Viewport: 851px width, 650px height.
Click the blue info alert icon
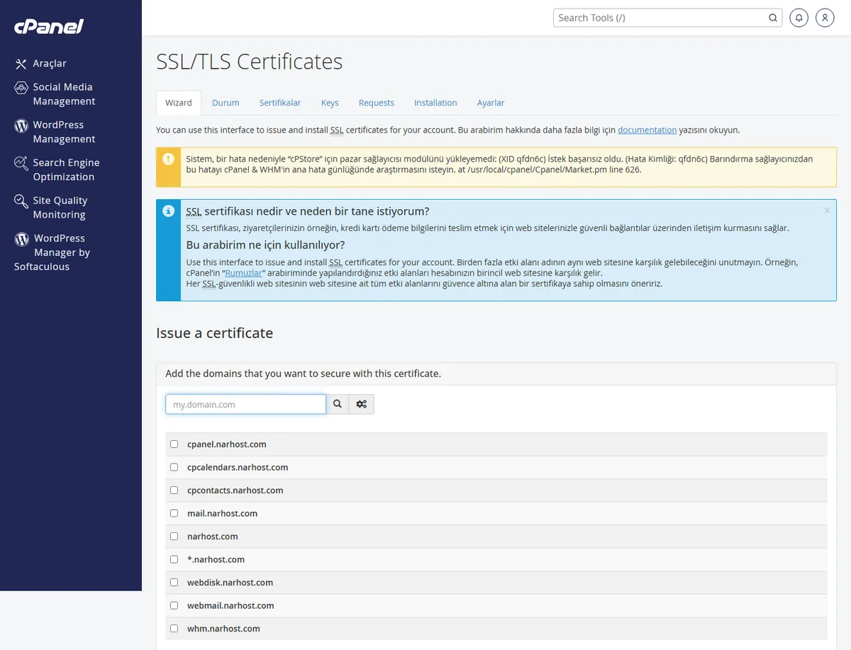168,211
